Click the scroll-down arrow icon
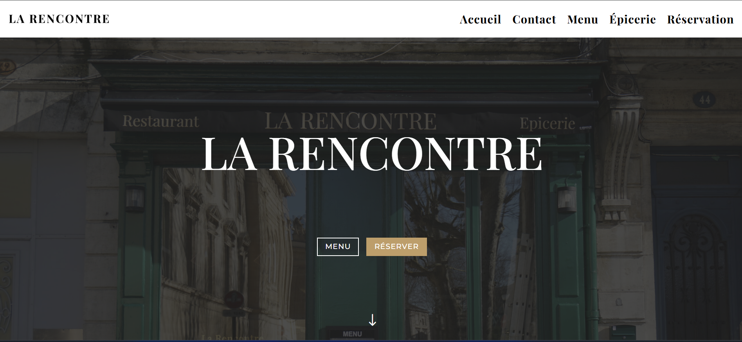 pos(372,320)
